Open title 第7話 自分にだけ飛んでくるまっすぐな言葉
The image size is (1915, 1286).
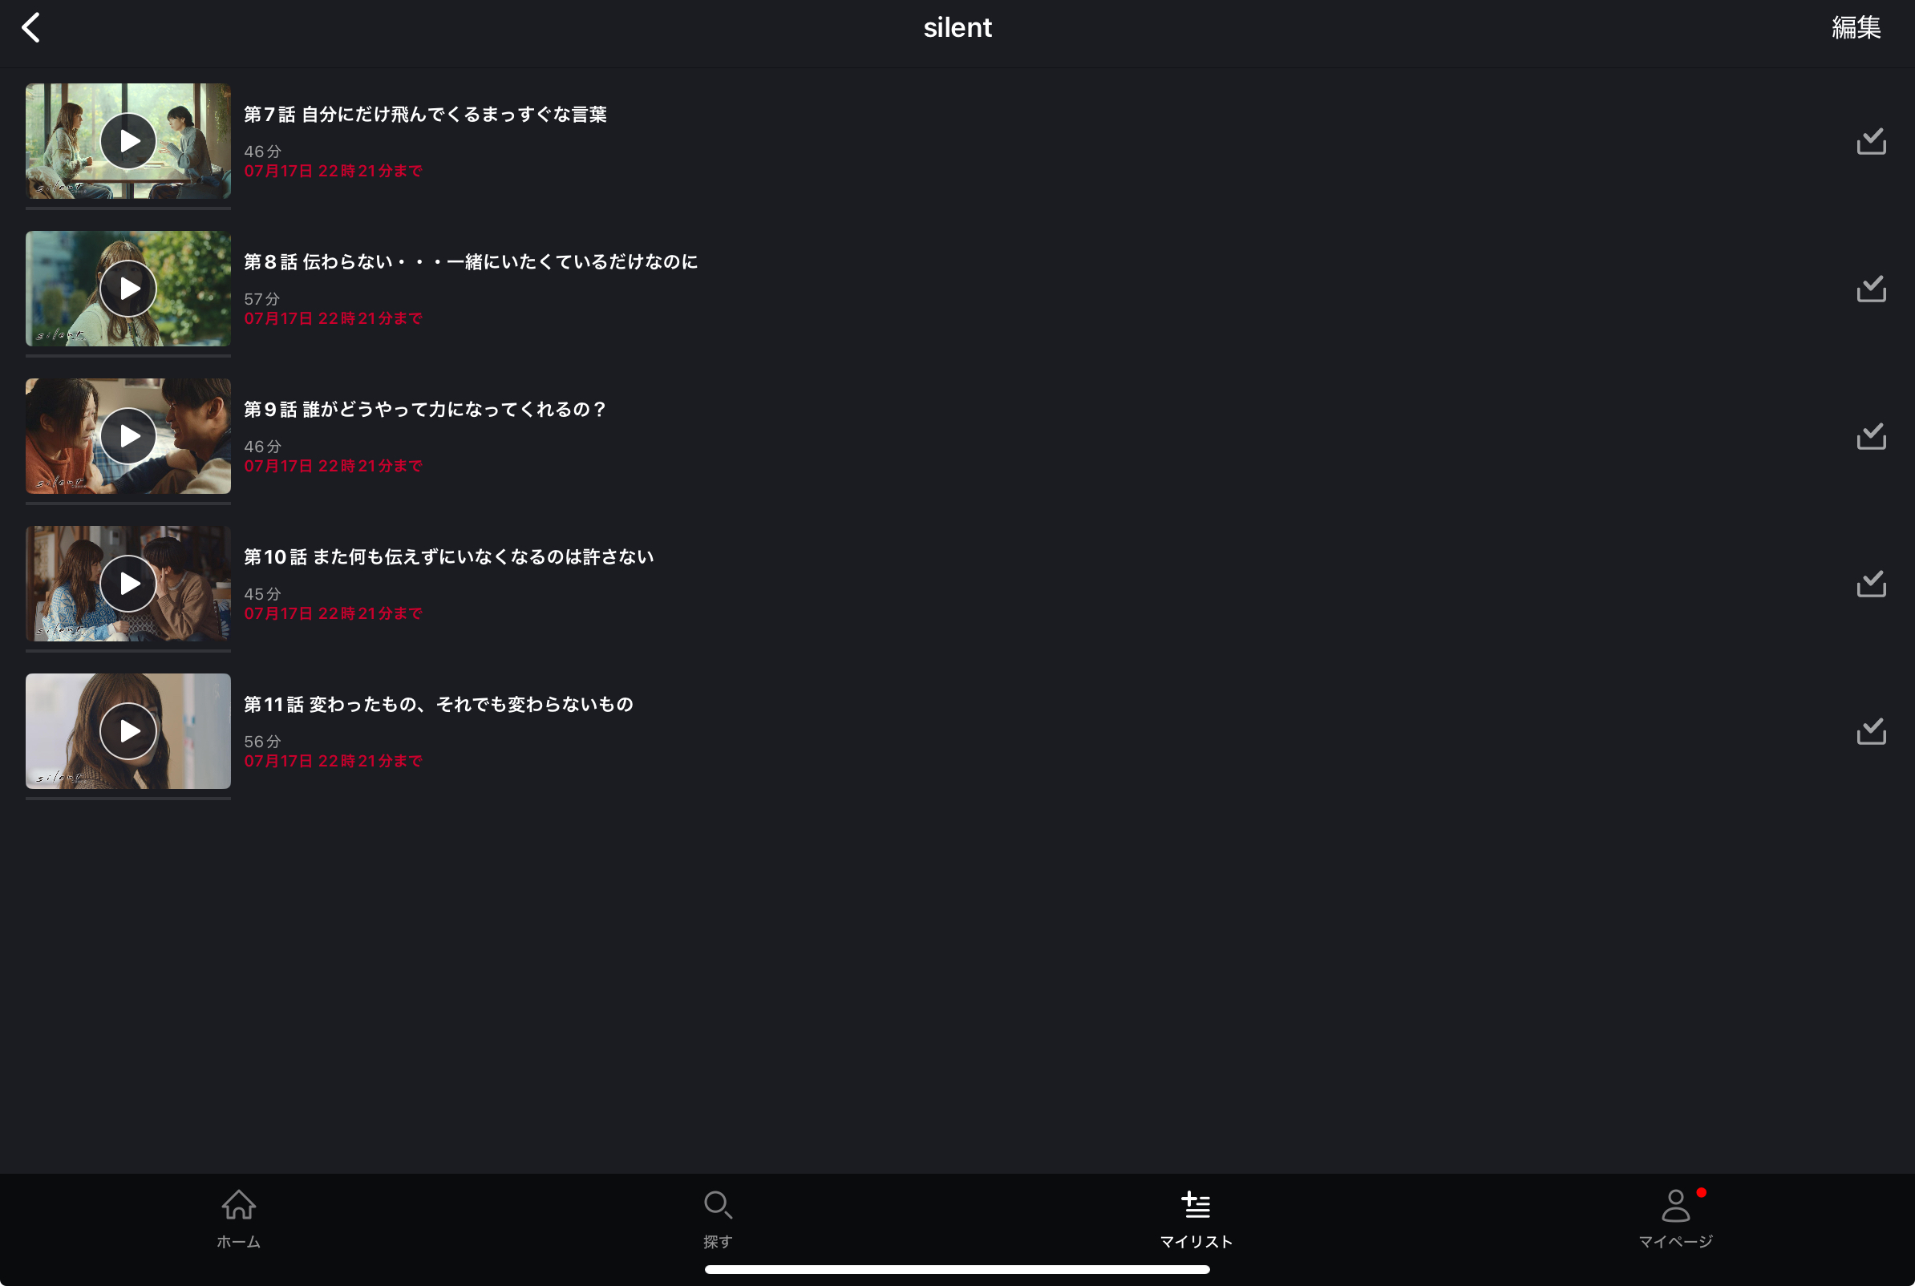click(426, 114)
